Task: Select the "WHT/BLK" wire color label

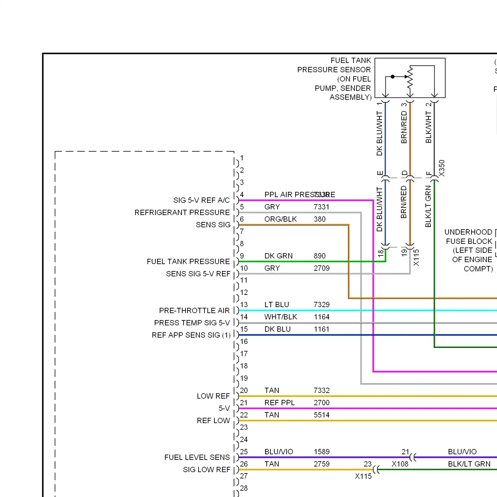Action: (281, 317)
